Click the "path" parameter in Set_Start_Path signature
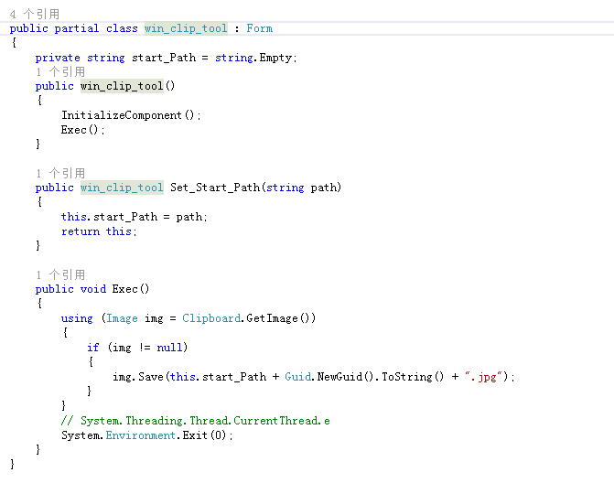Image resolution: width=614 pixels, height=483 pixels. 323,188
